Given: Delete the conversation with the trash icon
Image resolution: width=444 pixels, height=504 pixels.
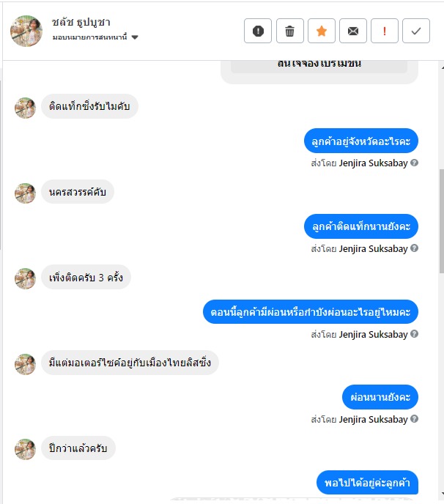Looking at the screenshot, I should pyautogui.click(x=289, y=31).
